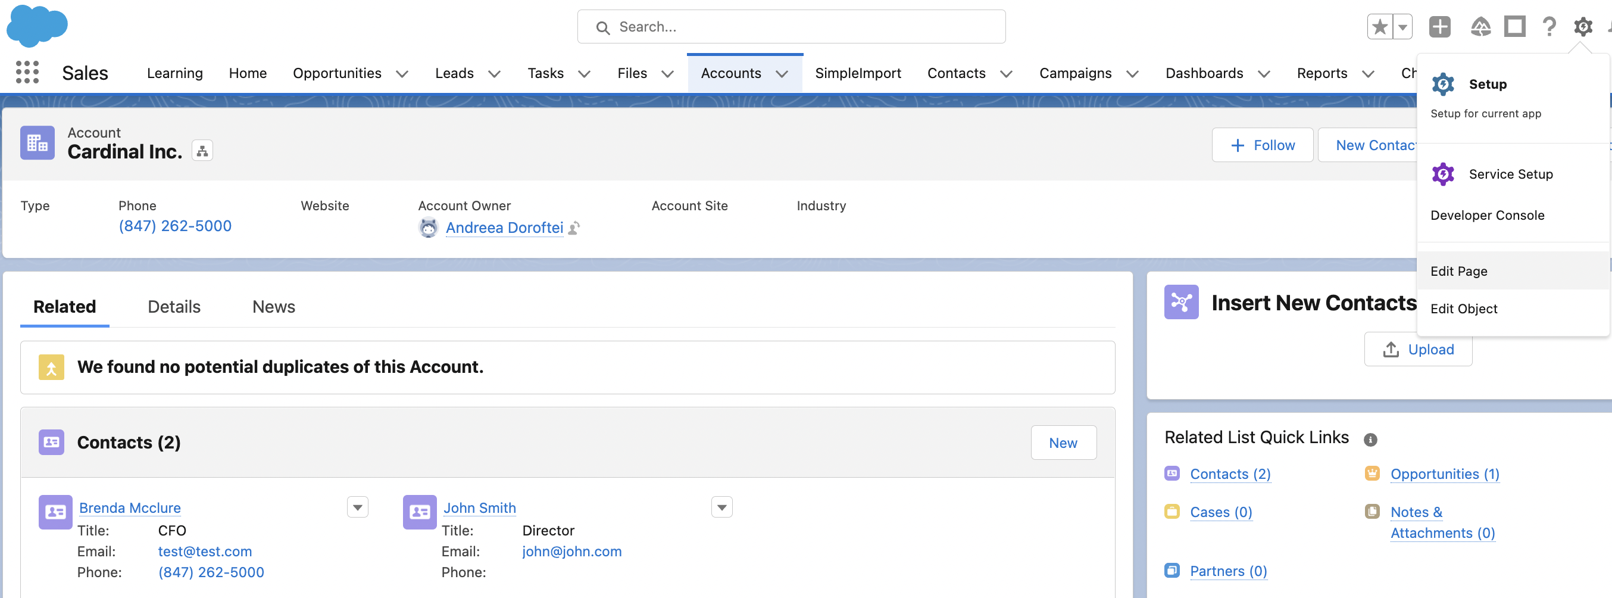This screenshot has width=1612, height=598.
Task: Open the Opportunities (1) quick link
Action: coord(1445,474)
